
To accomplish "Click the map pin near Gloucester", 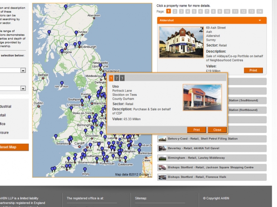I will pyautogui.click(x=86, y=131).
